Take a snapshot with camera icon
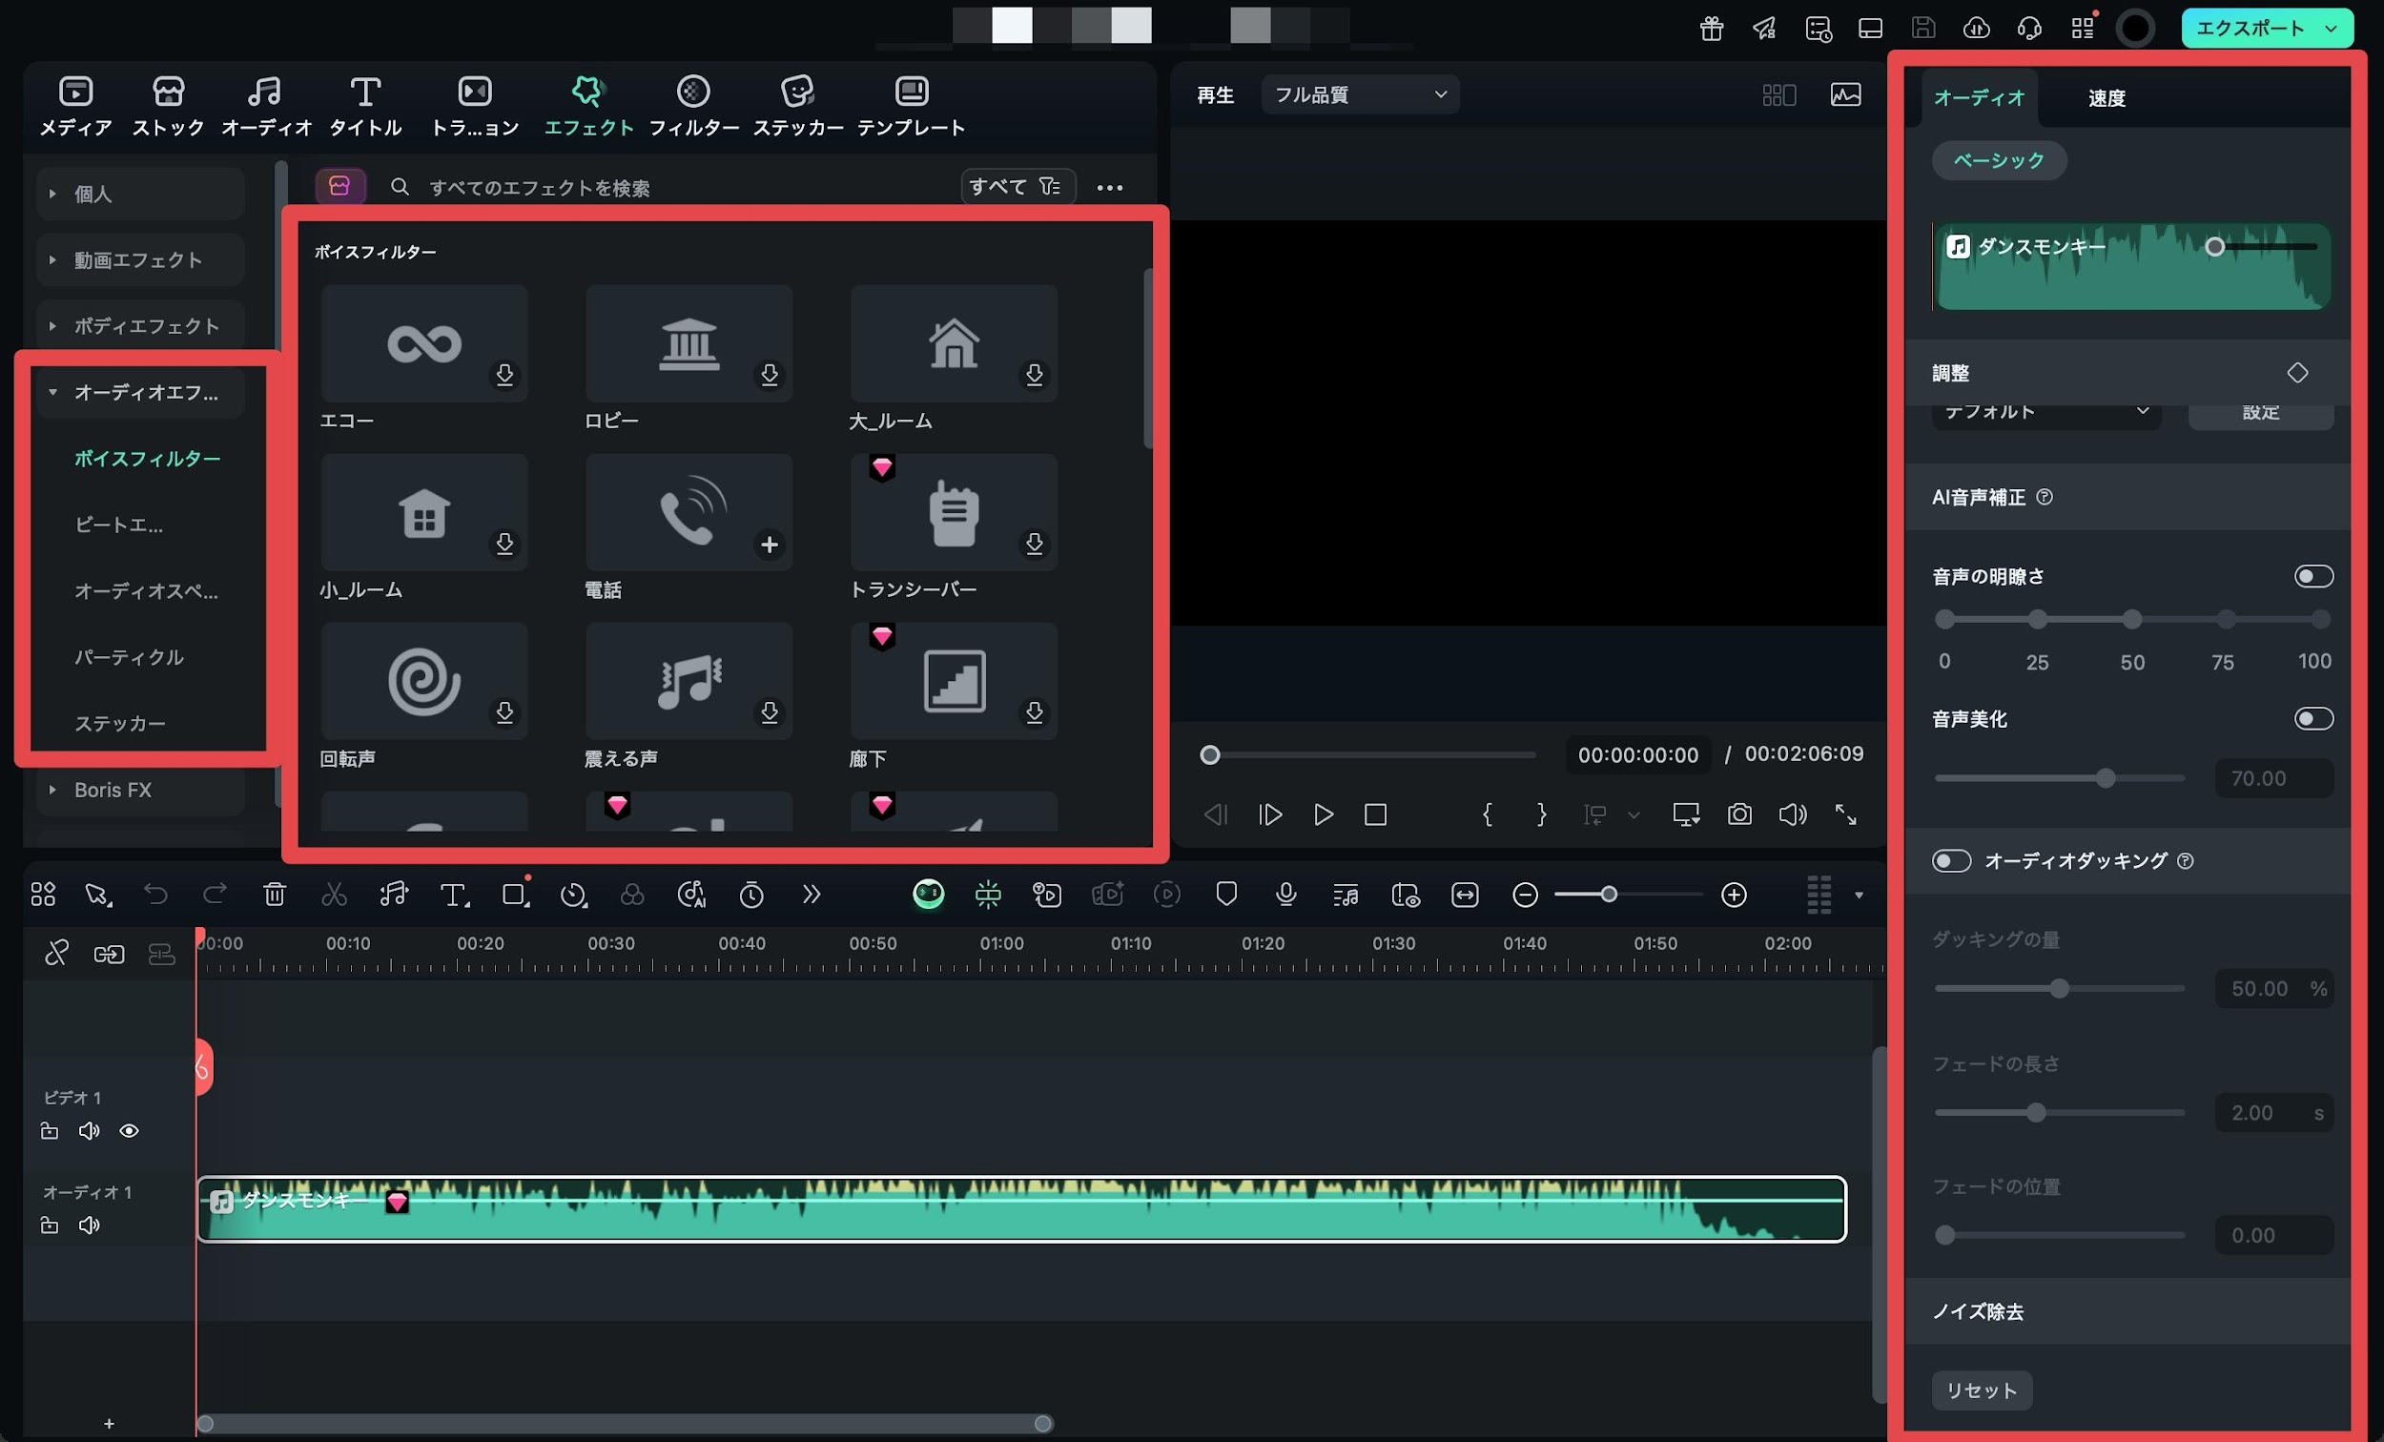2384x1442 pixels. point(1738,814)
